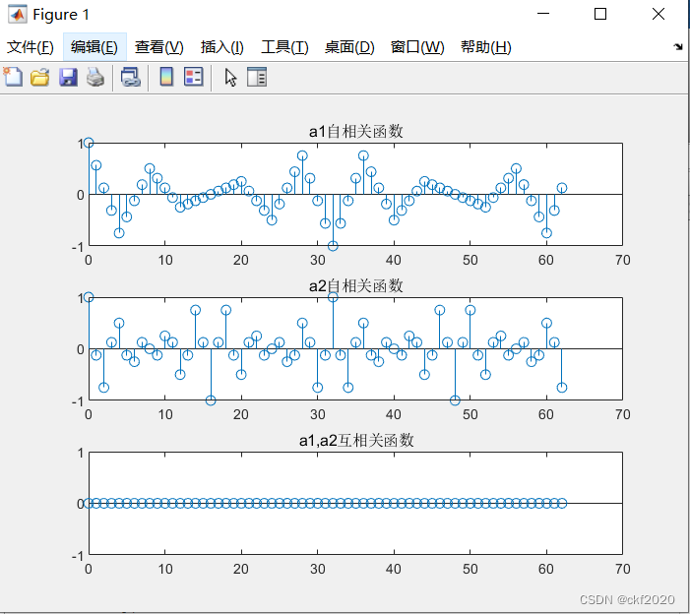Activate the Edit Plot arrow tool
Viewport: 690px width, 614px height.
pos(230,78)
